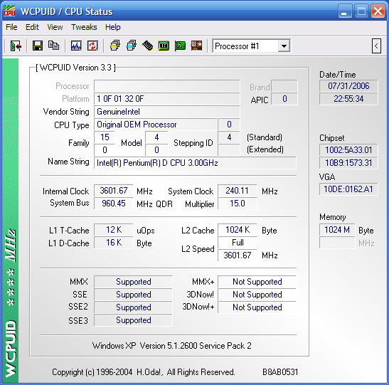The height and width of the screenshot is (385, 389).
Task: Open the Edit menu
Action: (32, 27)
